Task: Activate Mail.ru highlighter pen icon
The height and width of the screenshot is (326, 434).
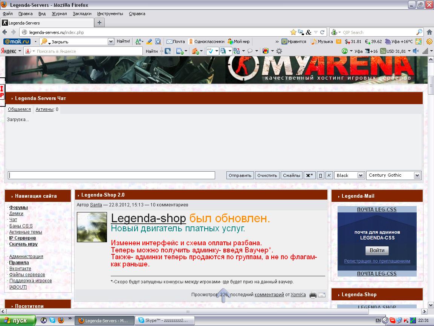Action: [149, 42]
